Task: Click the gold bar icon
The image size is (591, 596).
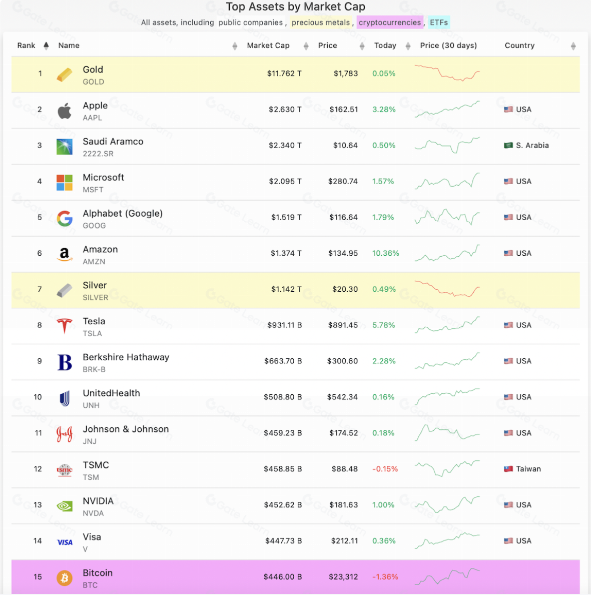Action: pyautogui.click(x=65, y=75)
